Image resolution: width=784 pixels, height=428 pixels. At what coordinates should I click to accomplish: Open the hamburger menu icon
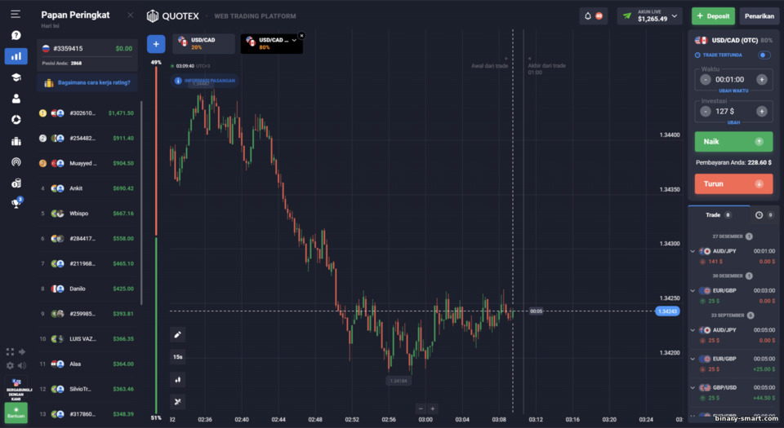pos(16,14)
